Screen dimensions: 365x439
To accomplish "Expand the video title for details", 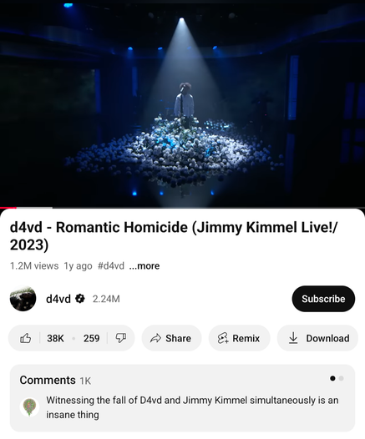I will pyautogui.click(x=174, y=235).
